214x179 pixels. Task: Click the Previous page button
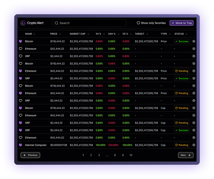coord(30,155)
